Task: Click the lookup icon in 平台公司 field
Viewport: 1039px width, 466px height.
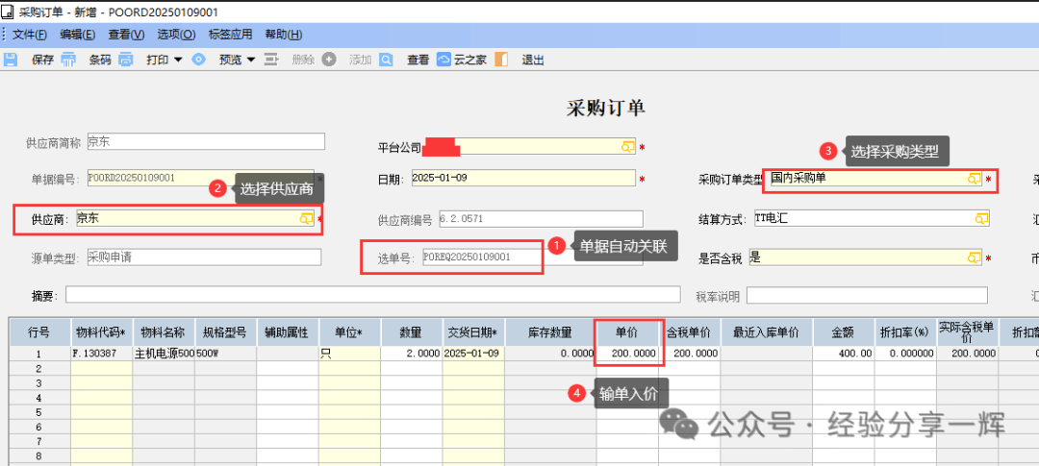Action: tap(627, 147)
